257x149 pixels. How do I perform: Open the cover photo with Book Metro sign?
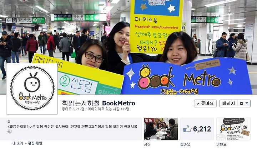pyautogui.click(x=128, y=47)
